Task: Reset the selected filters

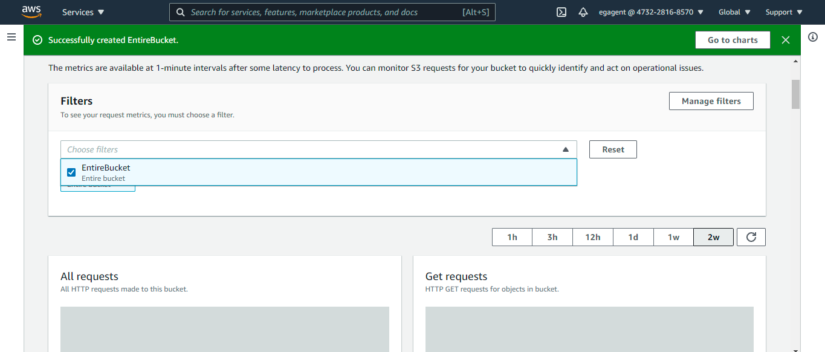Action: 613,149
